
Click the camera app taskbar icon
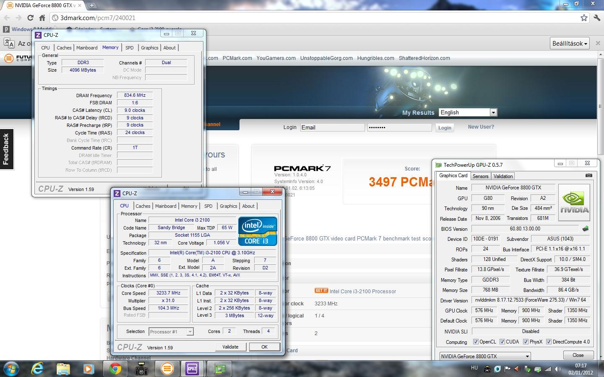click(141, 369)
